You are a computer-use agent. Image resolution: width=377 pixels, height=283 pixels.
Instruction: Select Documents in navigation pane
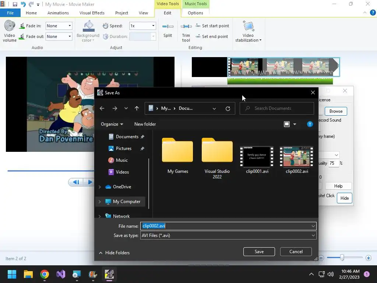point(127,137)
